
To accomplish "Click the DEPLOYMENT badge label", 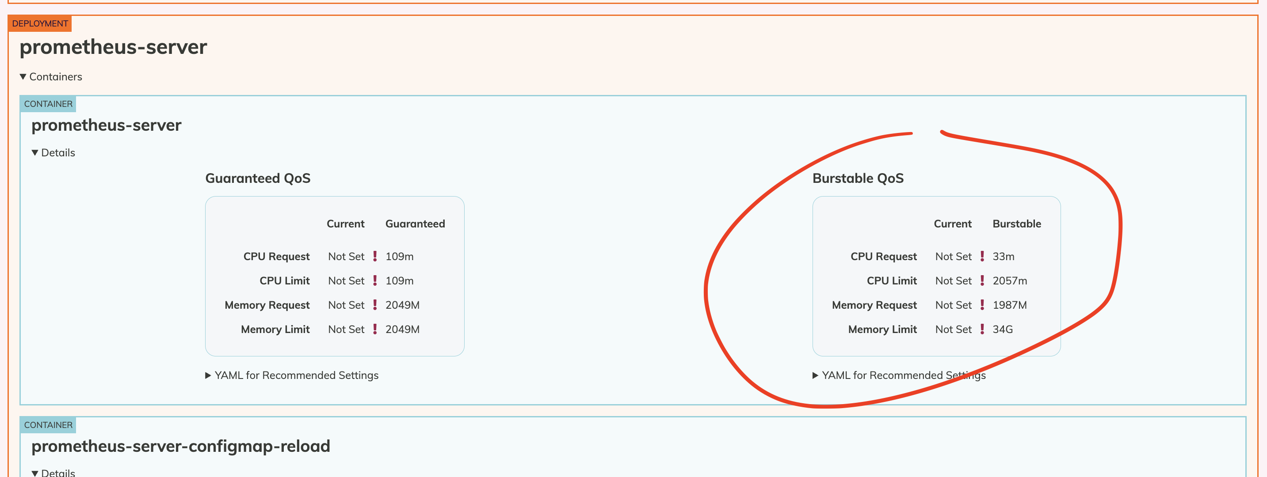I will pyautogui.click(x=40, y=23).
